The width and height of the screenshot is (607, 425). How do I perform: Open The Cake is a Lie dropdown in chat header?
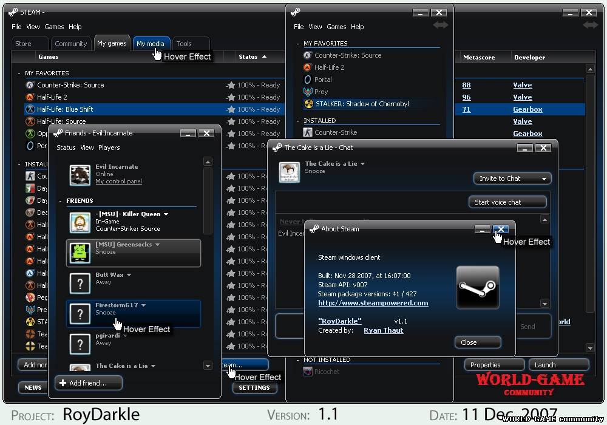click(363, 164)
